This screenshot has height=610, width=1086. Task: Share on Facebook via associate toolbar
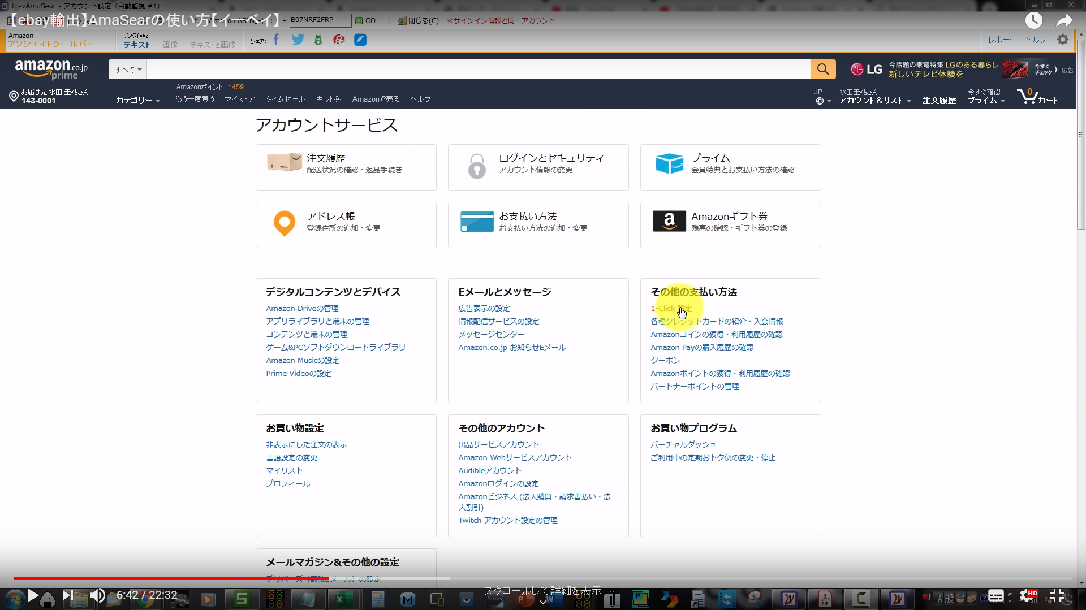coord(276,40)
